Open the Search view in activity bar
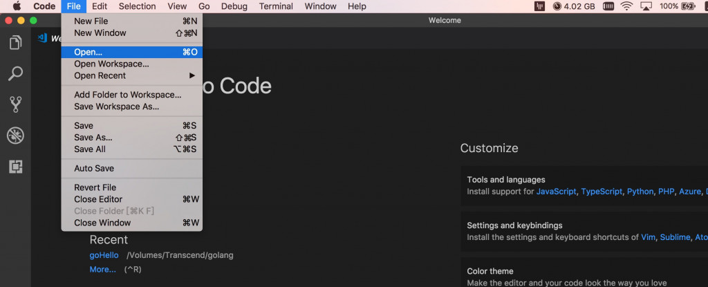Screen dimensions: 708x287 16,74
